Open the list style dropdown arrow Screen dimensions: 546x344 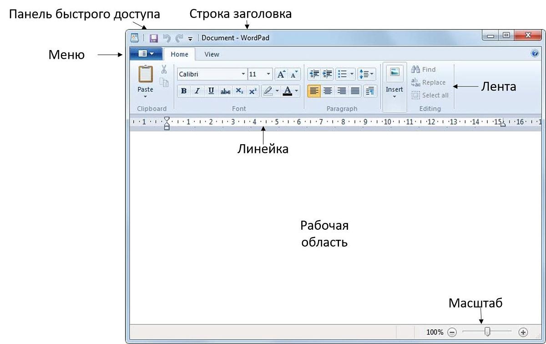click(x=353, y=74)
